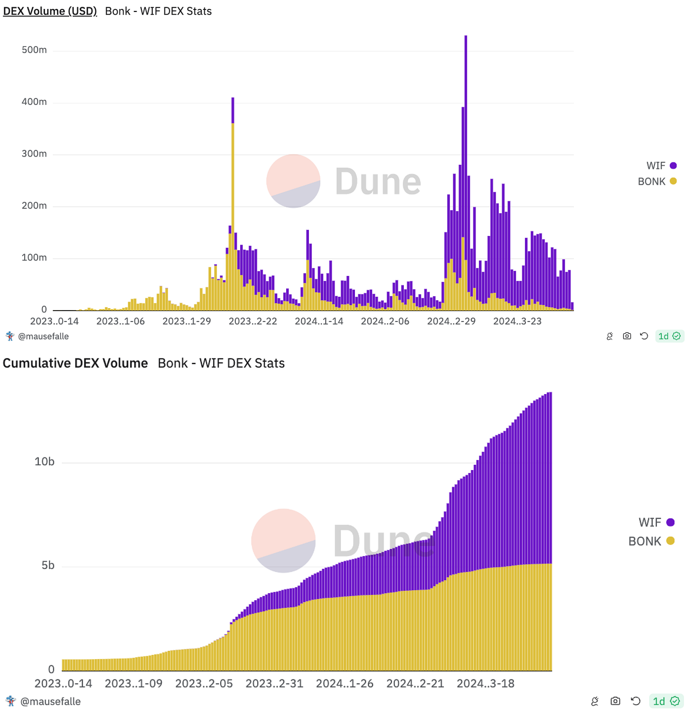
Task: Click the 2024..1-26 x-axis date label
Action: point(345,684)
